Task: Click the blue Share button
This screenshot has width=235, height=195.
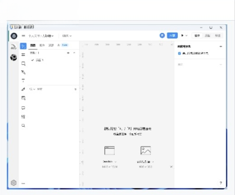Action: (172, 36)
